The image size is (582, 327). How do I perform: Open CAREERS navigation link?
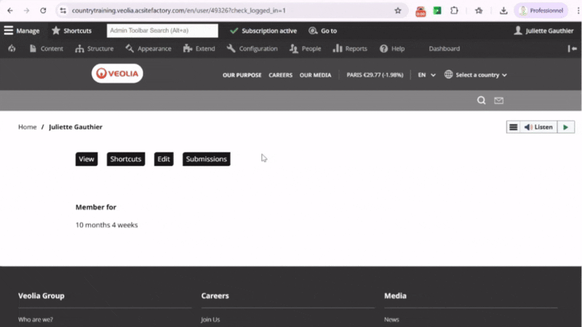click(x=281, y=75)
